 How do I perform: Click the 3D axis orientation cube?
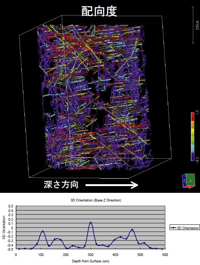pyautogui.click(x=189, y=181)
